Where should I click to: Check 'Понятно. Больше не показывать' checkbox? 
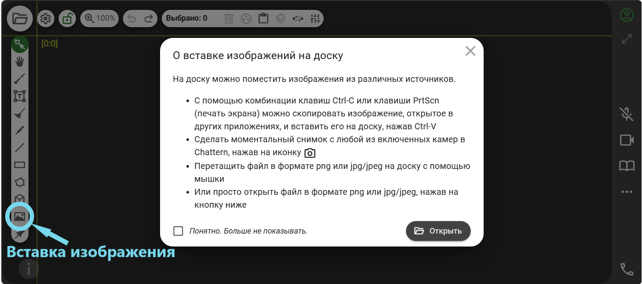(x=178, y=231)
